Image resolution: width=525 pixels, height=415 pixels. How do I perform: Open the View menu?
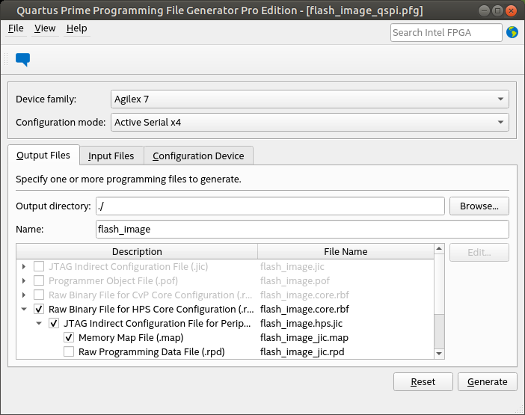[x=45, y=28]
